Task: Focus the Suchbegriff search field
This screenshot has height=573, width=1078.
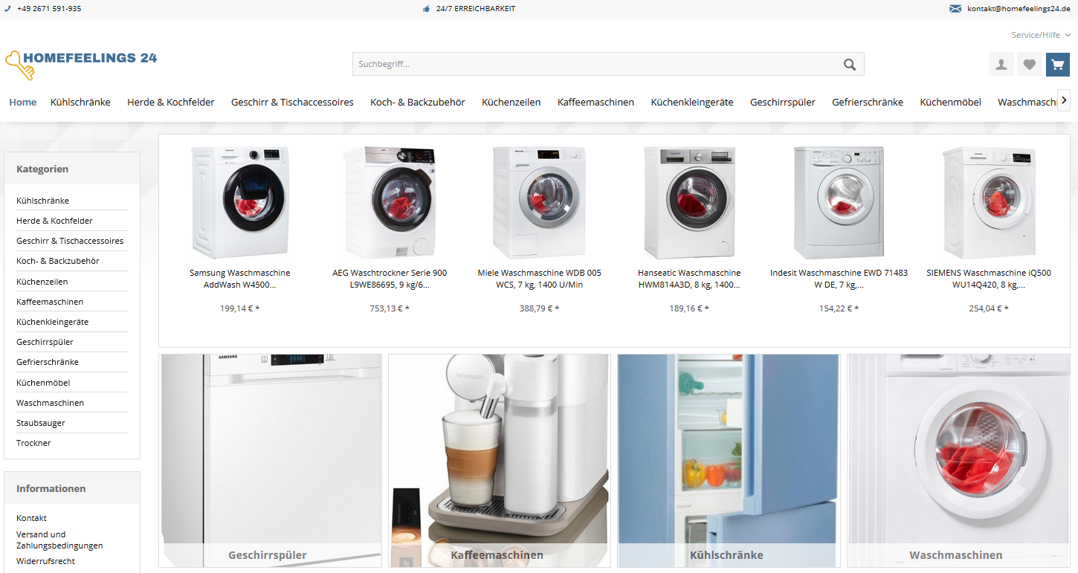Action: [608, 64]
